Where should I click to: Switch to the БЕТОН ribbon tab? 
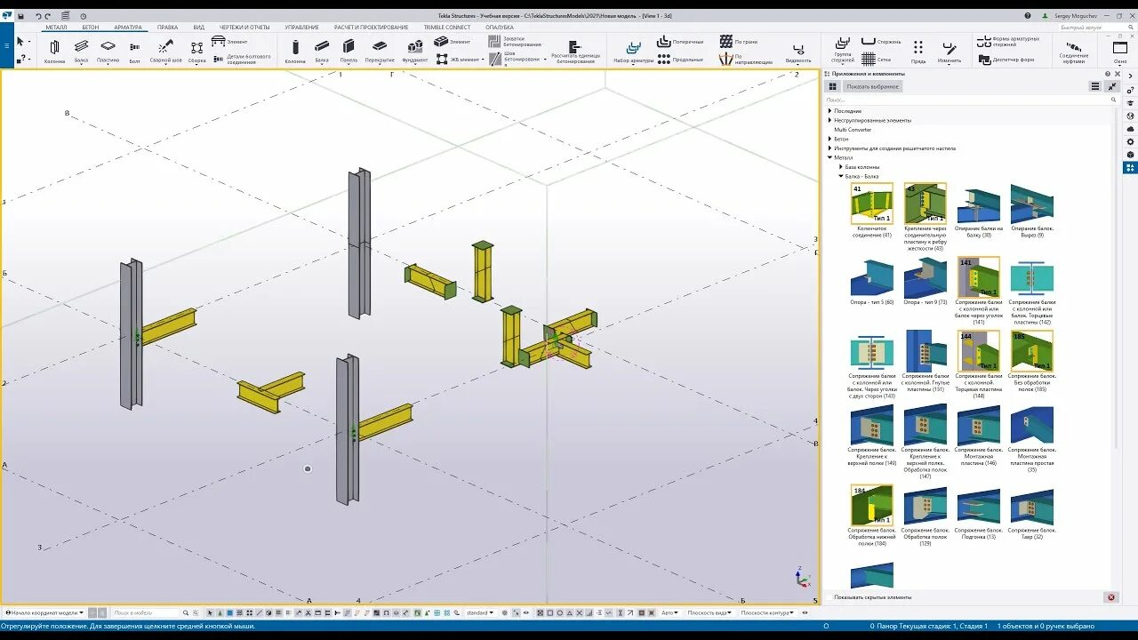click(90, 28)
